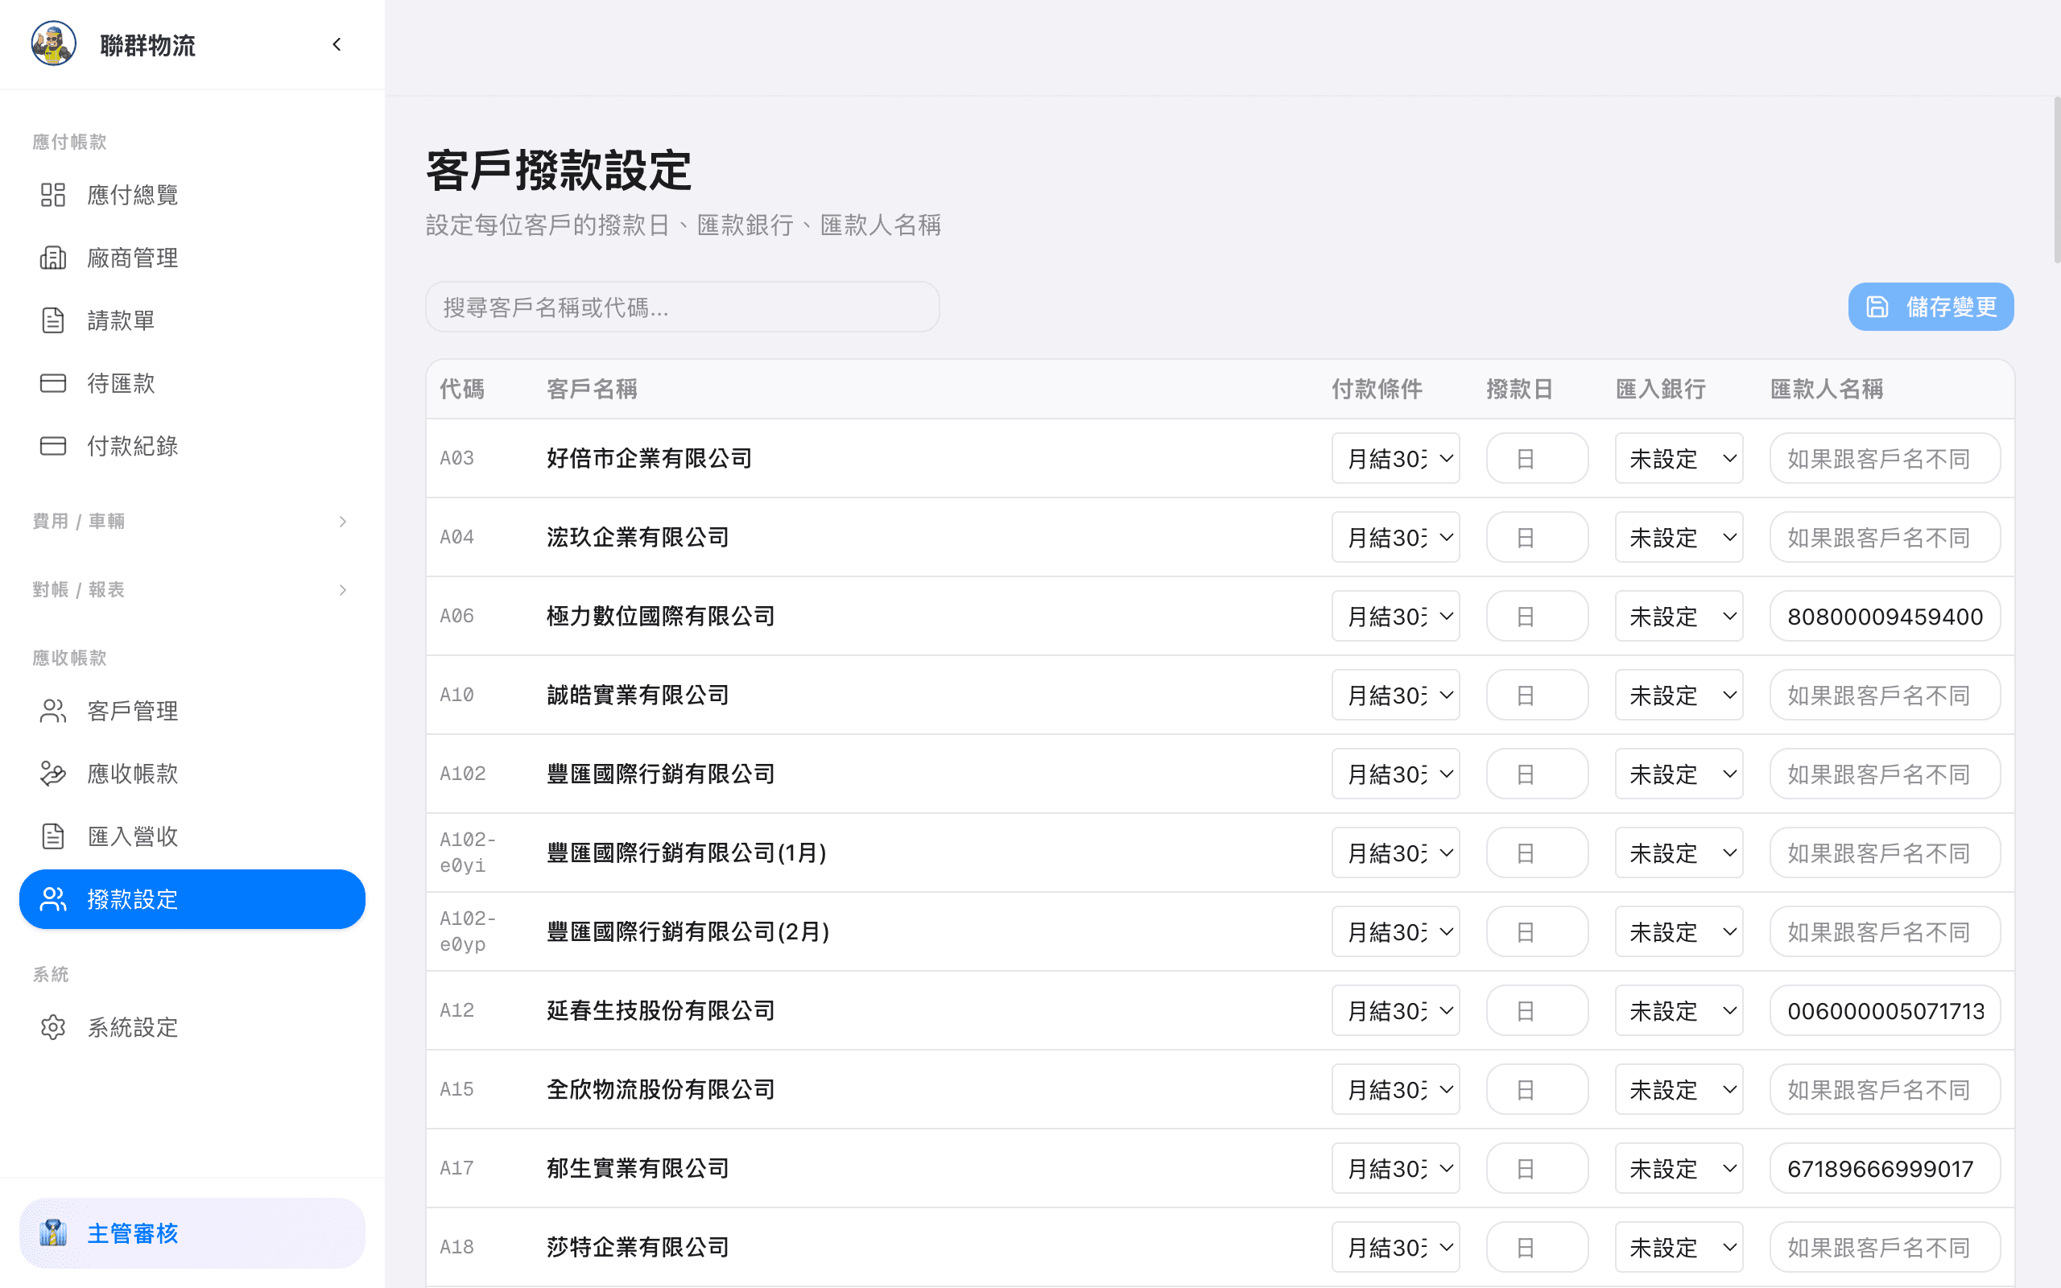Select 廠商管理 in the sidebar
This screenshot has height=1288, width=2061.
coord(132,258)
